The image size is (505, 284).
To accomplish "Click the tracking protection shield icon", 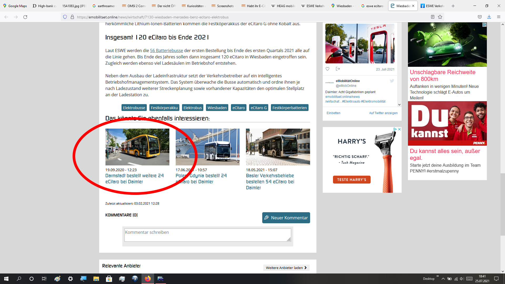I will 65,17.
